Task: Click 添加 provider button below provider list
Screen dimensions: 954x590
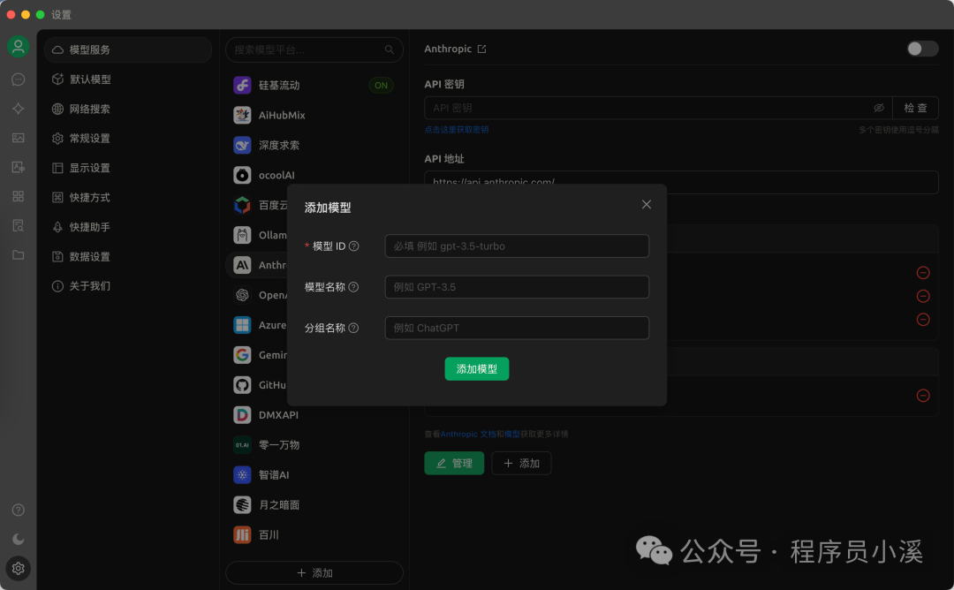Action: pos(314,573)
